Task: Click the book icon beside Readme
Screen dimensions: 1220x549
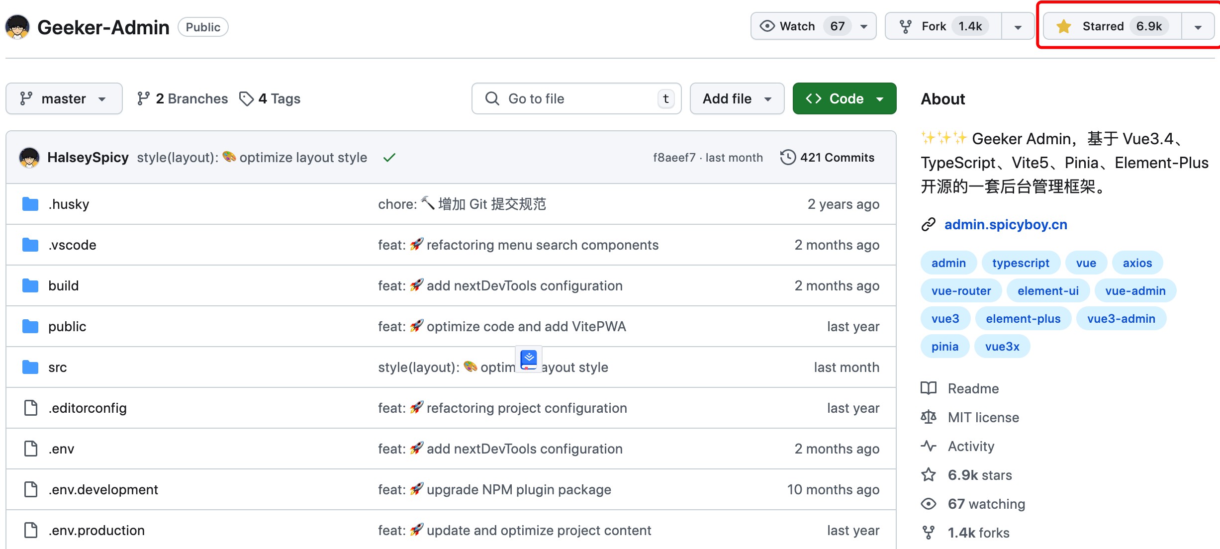Action: (928, 388)
